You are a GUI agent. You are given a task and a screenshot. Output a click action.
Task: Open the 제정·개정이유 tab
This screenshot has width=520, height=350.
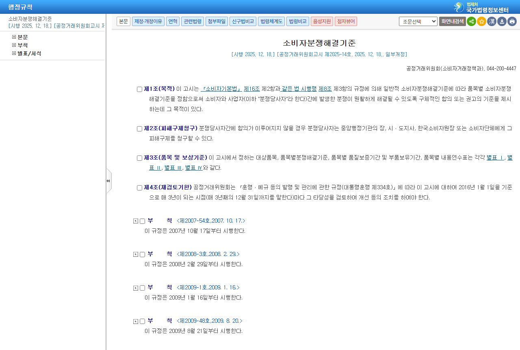coord(148,21)
